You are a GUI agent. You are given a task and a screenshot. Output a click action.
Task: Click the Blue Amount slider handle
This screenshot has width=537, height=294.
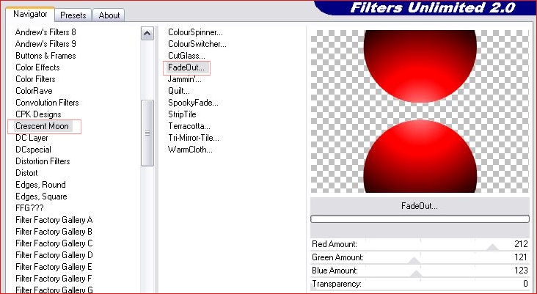pos(416,272)
